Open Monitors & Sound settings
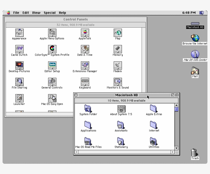The image size is (210, 174). 117,82
